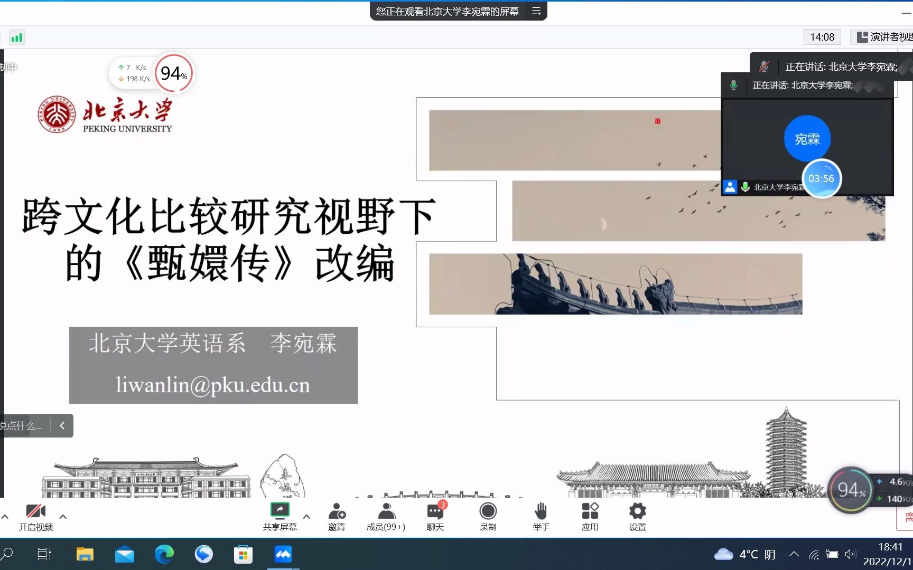Open Microsoft Store from taskbar
Viewport: 913px width, 570px height.
(243, 554)
